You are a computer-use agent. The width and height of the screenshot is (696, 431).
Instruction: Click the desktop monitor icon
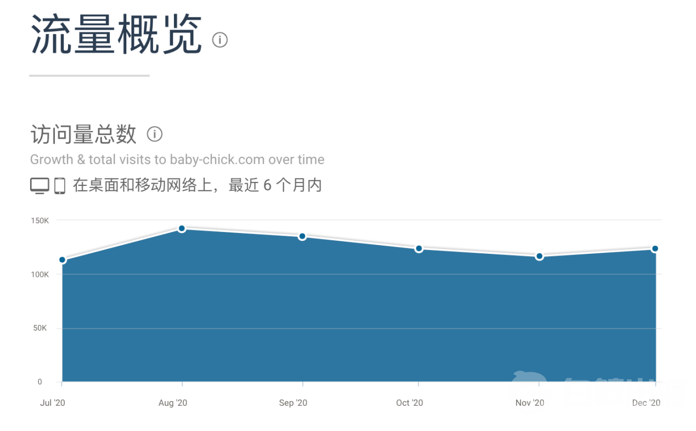coord(40,186)
